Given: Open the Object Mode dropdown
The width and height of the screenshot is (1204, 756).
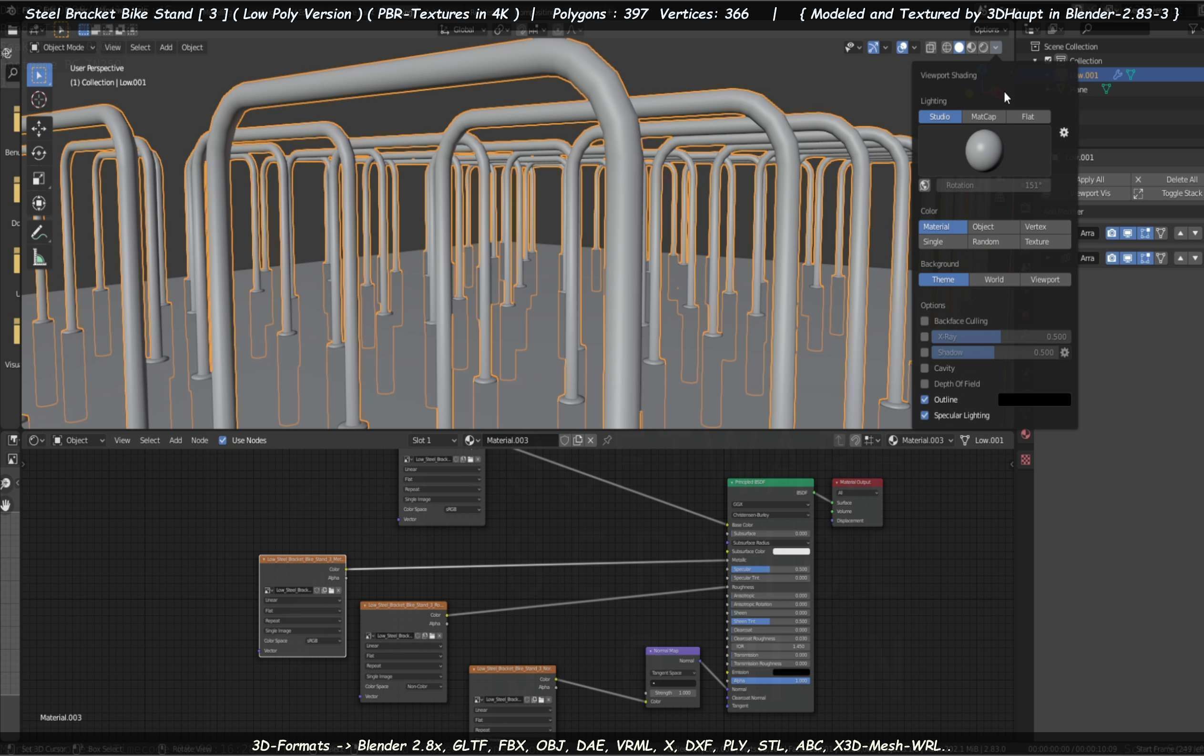Looking at the screenshot, I should [62, 48].
